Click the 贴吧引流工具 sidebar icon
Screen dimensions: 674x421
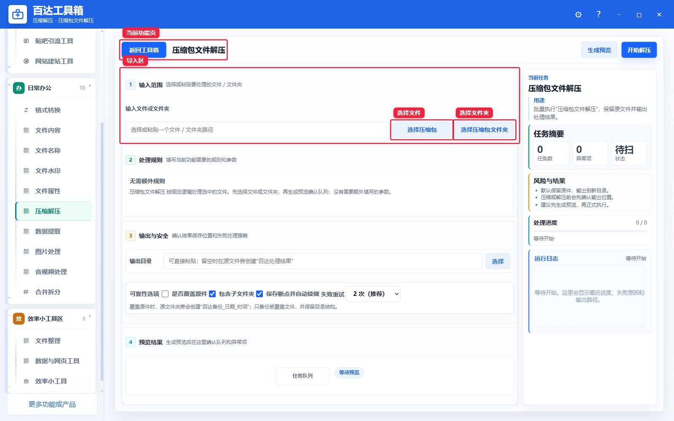(26, 41)
